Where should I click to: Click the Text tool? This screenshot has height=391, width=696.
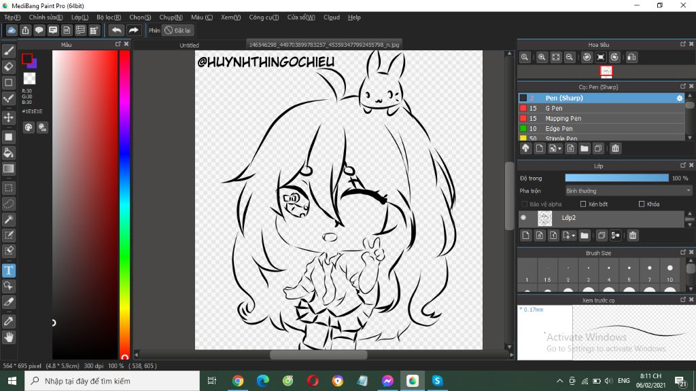[x=8, y=270]
